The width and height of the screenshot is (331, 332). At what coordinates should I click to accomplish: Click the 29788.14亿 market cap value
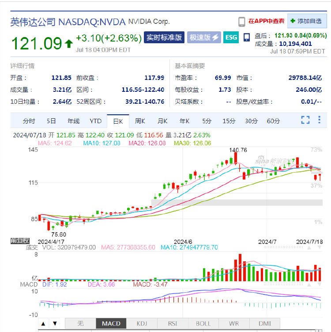coord(305,78)
